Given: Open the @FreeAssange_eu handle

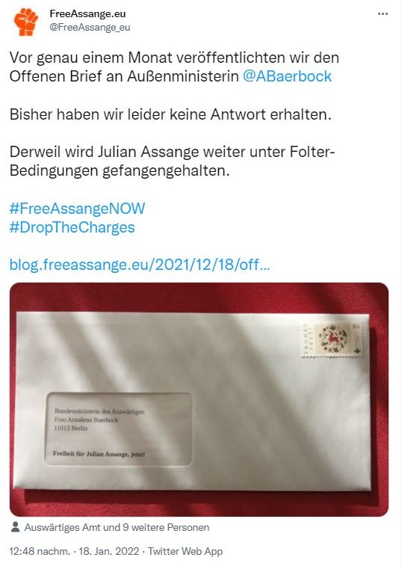Looking at the screenshot, I should pyautogui.click(x=90, y=28).
